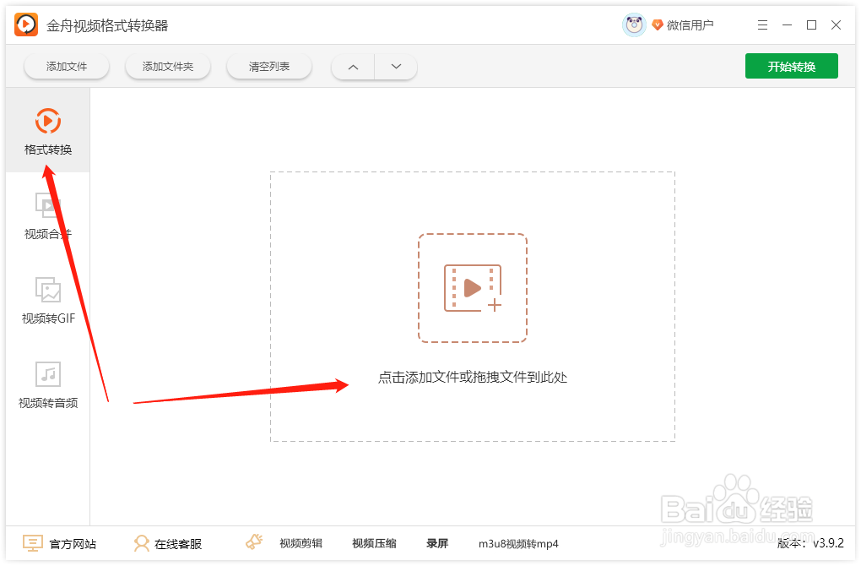Switch to 视频转GIF conversion tool
The image size is (861, 566).
click(47, 300)
